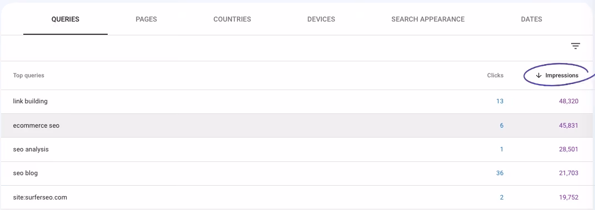This screenshot has height=210, width=595.
Task: Click 48,320 impressions value
Action: point(568,101)
